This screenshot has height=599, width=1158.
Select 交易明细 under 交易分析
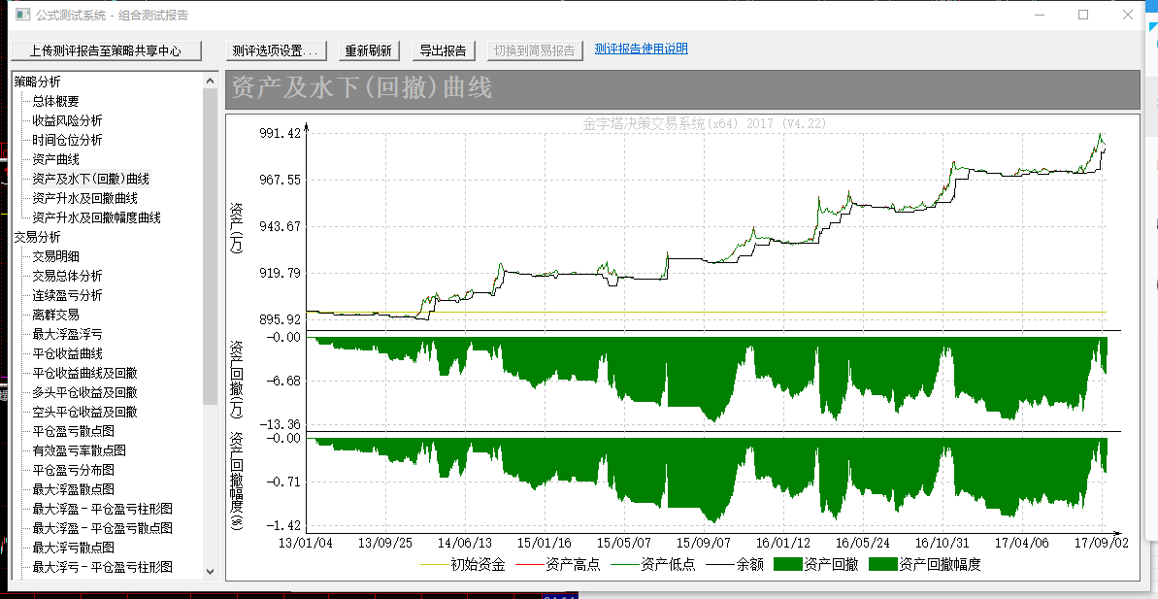coord(55,256)
